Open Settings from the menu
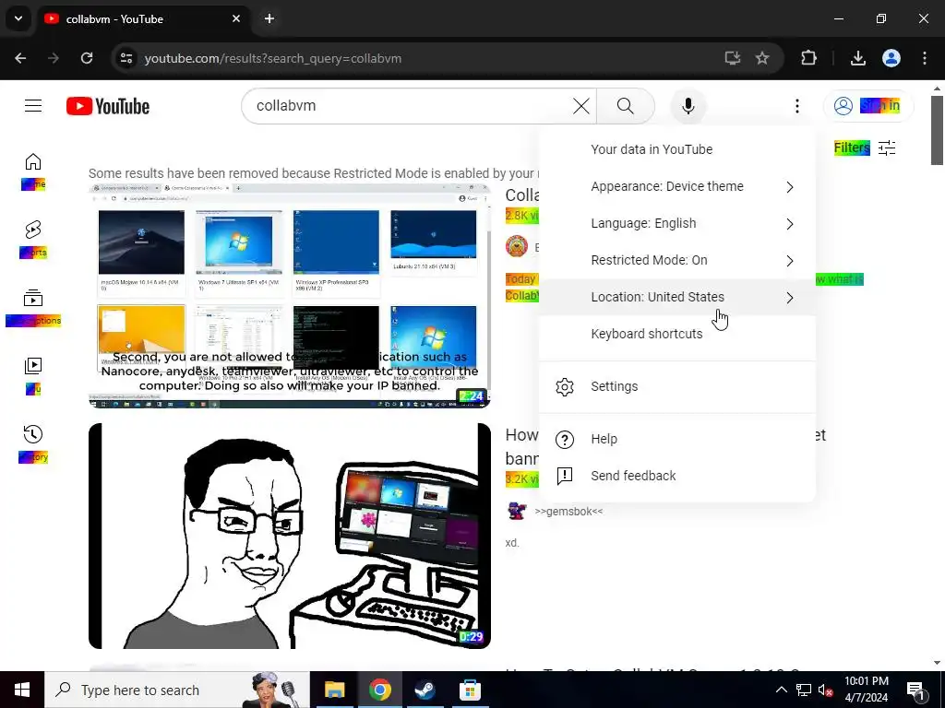Image resolution: width=945 pixels, height=708 pixels. [x=677, y=386]
